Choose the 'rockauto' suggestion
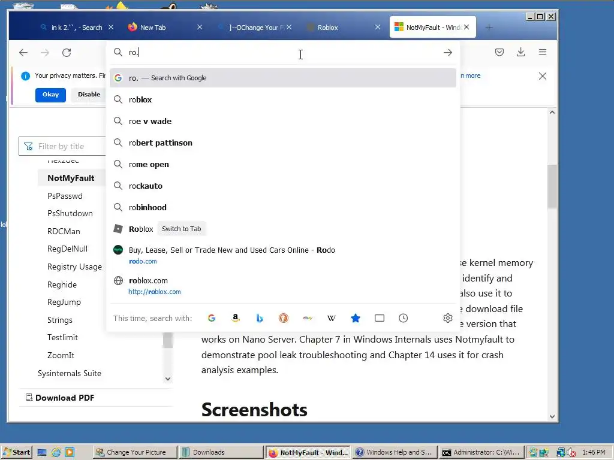Viewport: 614px width, 460px height. 283,186
